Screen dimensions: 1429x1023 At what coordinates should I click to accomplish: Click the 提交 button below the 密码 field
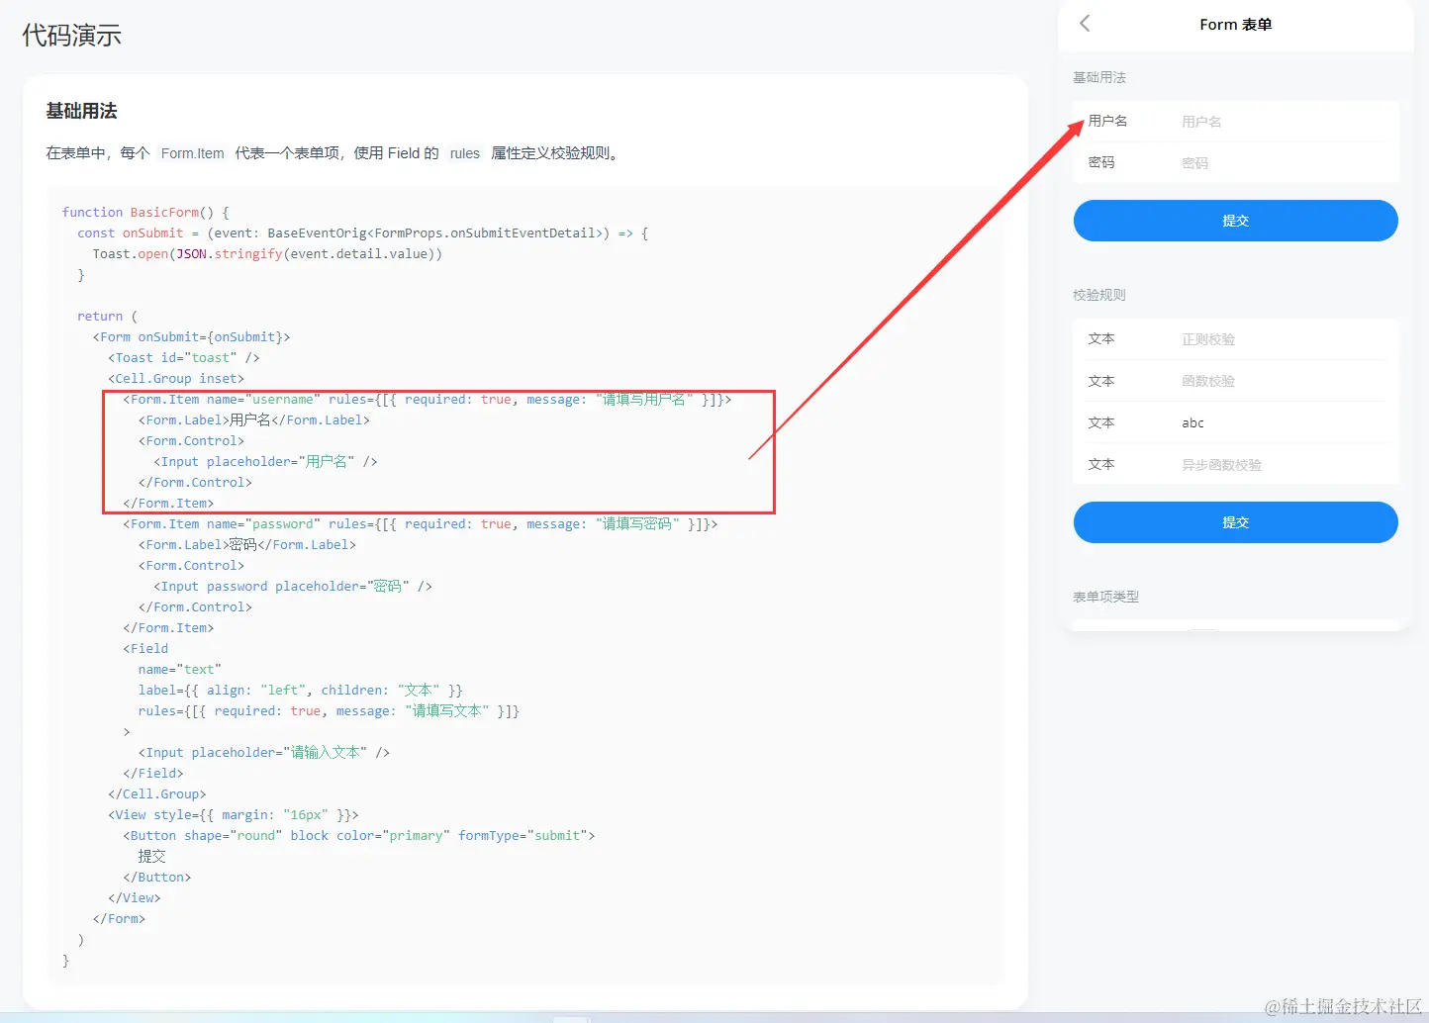[1235, 221]
